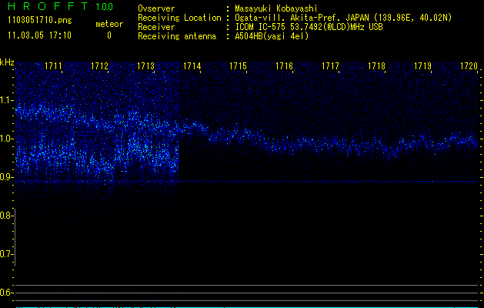Click the 1715 time marker
This screenshot has height=308, width=484.
(x=239, y=67)
